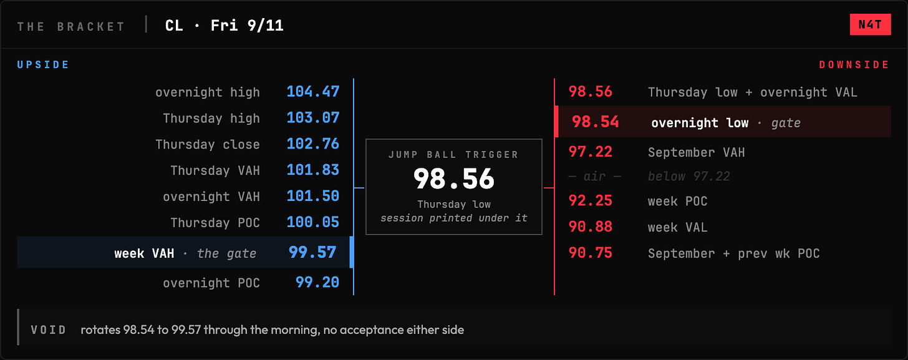Select the UPSIDE column header
This screenshot has width=908, height=360.
coord(43,64)
